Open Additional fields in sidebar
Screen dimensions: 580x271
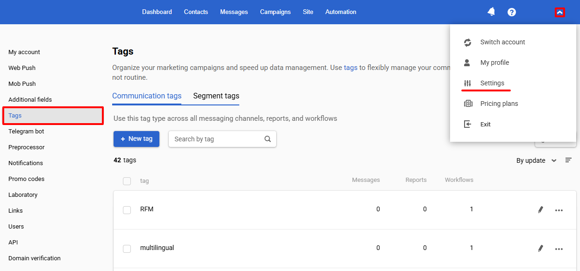(x=30, y=100)
